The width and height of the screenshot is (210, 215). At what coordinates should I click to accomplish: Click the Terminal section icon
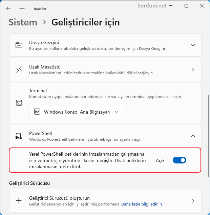coord(19,103)
